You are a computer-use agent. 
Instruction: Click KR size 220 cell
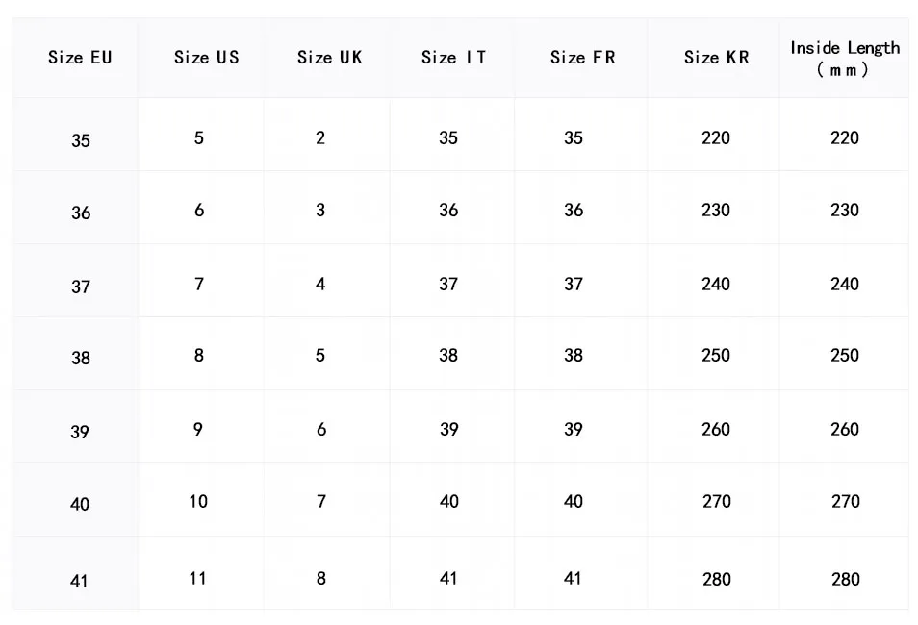click(716, 137)
